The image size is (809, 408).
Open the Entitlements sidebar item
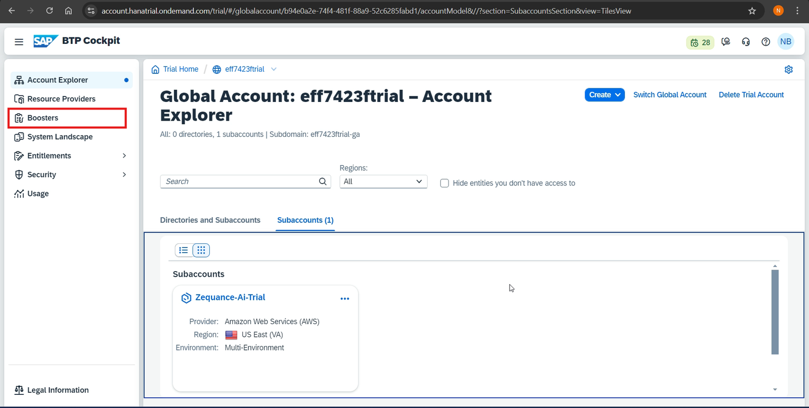(x=71, y=156)
